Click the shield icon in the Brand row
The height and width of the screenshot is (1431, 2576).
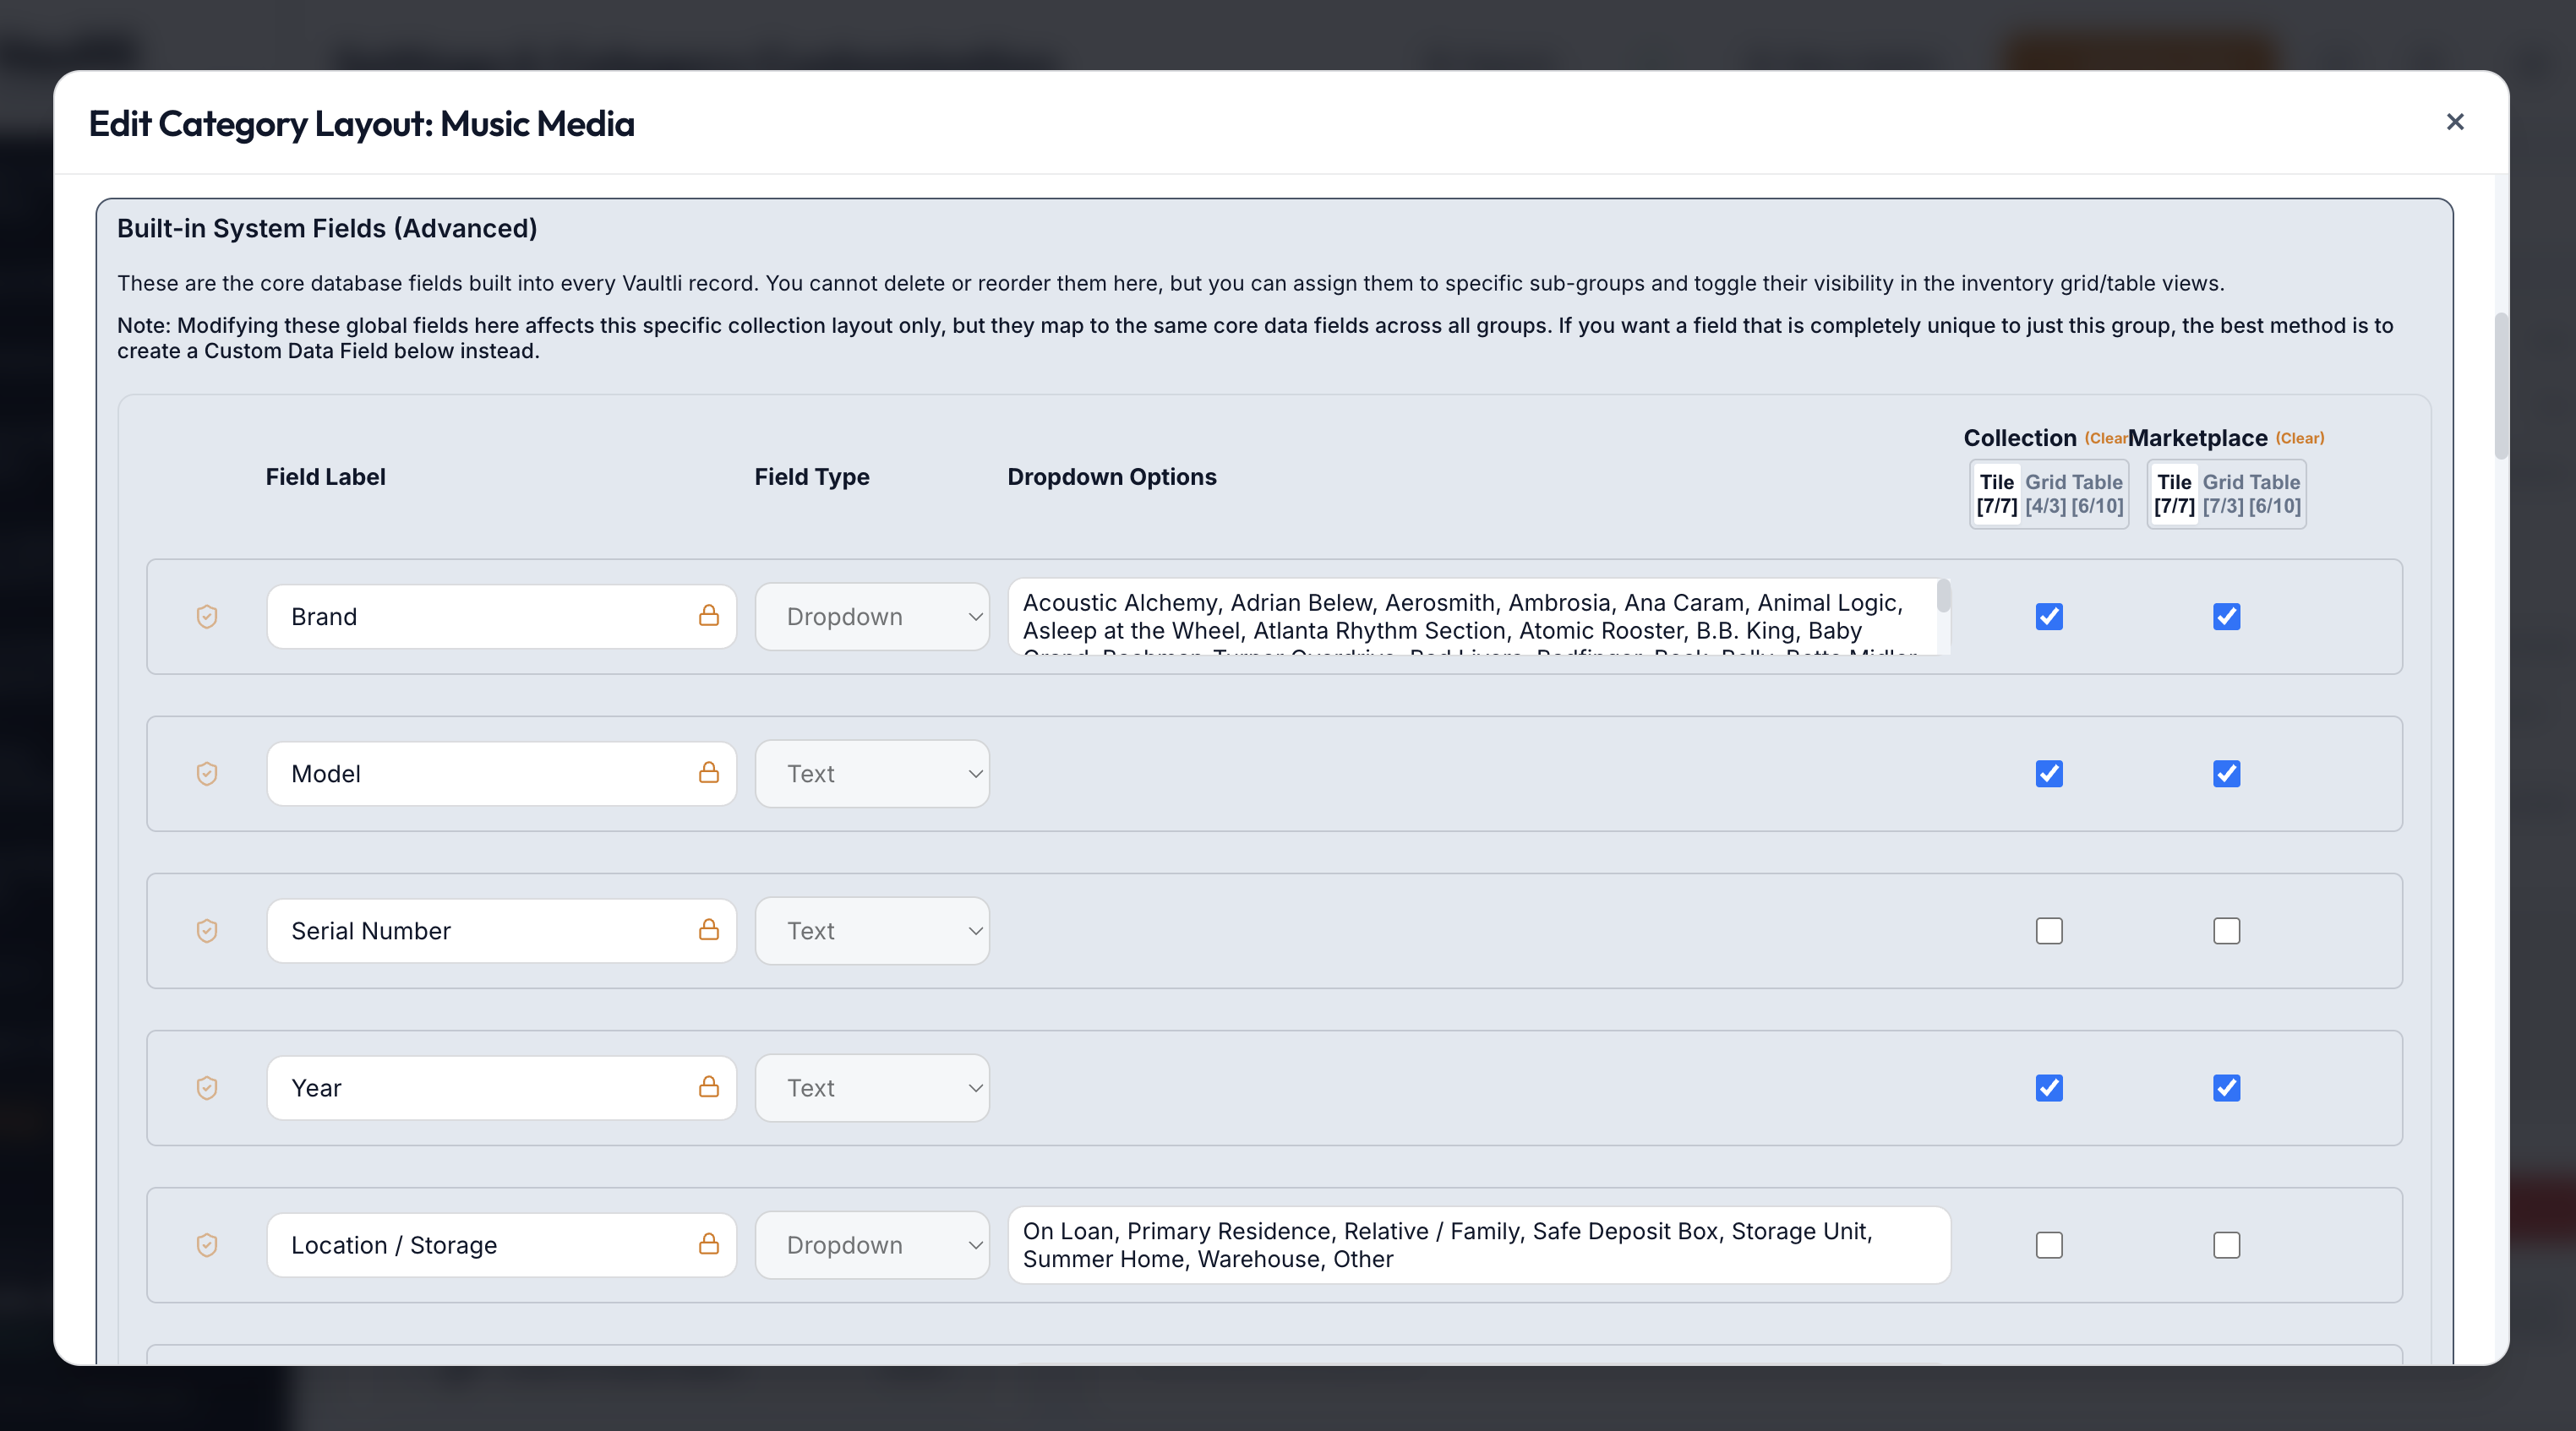point(207,617)
